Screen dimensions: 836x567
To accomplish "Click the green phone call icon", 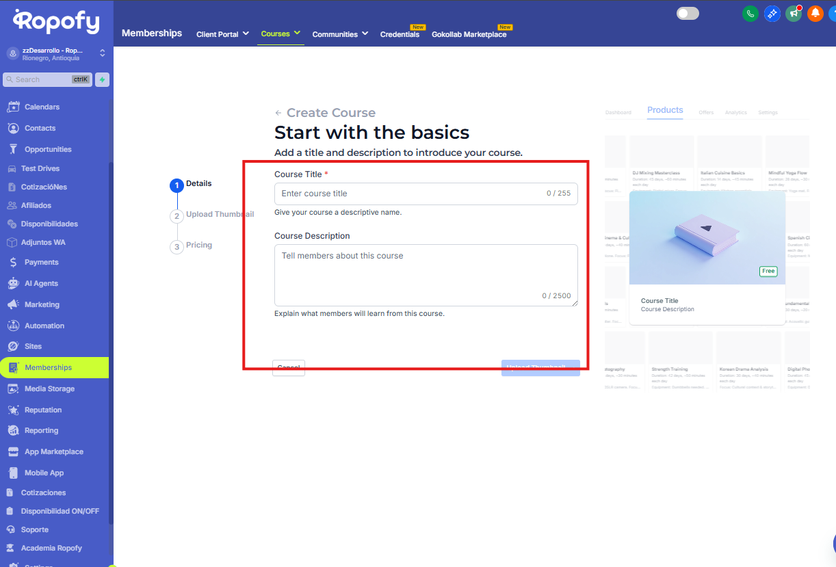I will [750, 14].
